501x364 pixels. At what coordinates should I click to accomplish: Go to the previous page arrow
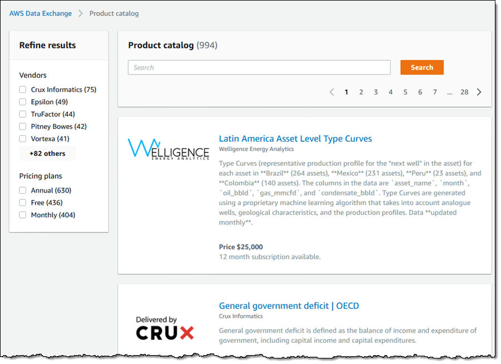[x=332, y=92]
